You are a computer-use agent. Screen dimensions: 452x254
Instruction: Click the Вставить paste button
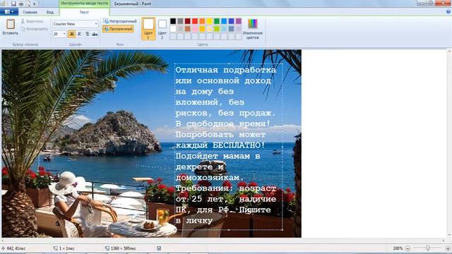(11, 27)
